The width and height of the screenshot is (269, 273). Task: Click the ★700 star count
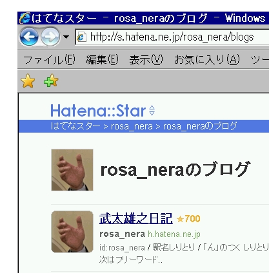click(188, 219)
